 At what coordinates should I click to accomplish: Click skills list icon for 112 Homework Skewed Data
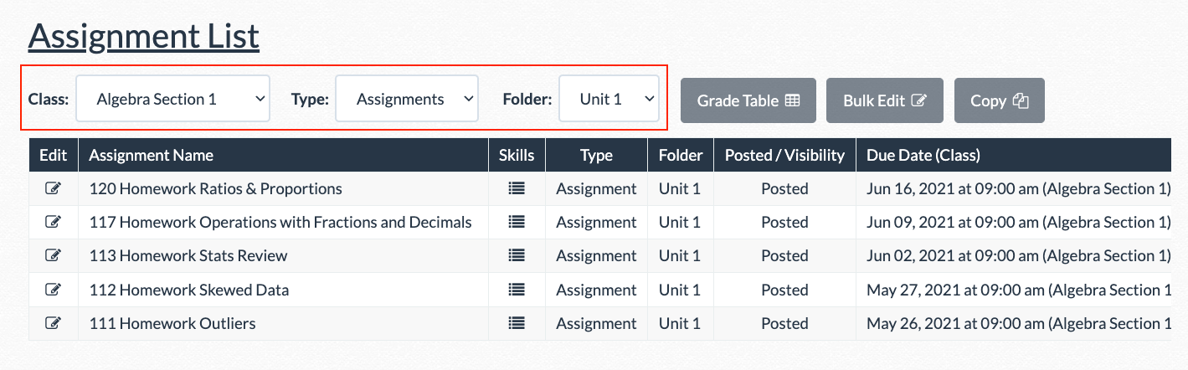tap(517, 290)
